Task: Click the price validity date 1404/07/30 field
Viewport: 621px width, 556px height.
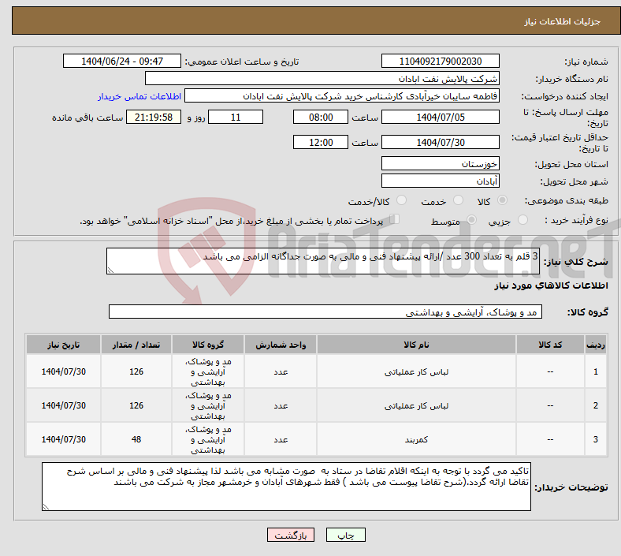Action: pos(441,142)
